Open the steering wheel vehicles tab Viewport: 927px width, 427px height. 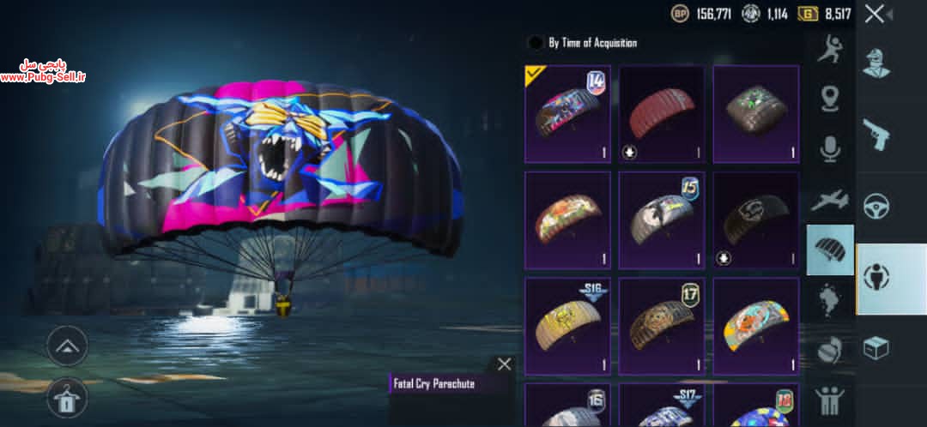click(876, 207)
